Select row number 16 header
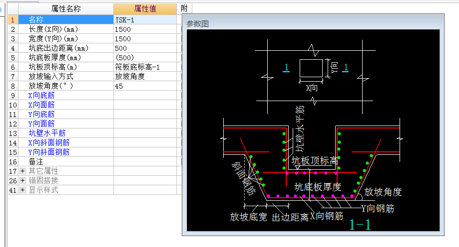This screenshot has height=247, width=459. pos(13,161)
